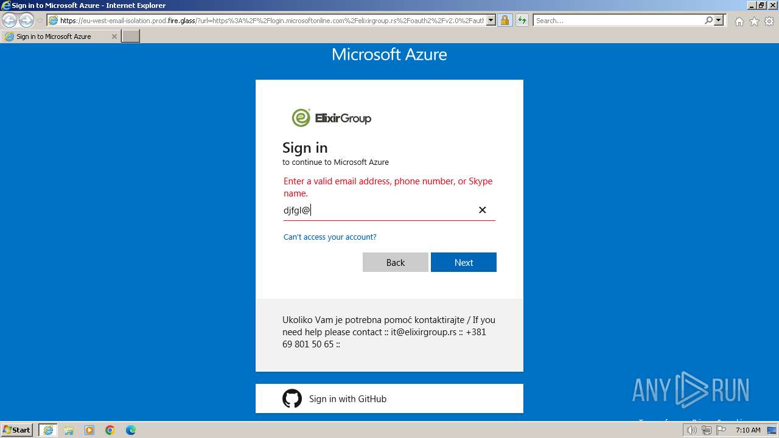Close the 'Sign in to Microsoft Azure' tab

pyautogui.click(x=114, y=36)
